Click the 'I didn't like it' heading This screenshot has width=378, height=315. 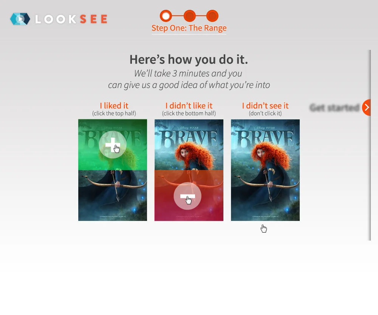point(189,105)
